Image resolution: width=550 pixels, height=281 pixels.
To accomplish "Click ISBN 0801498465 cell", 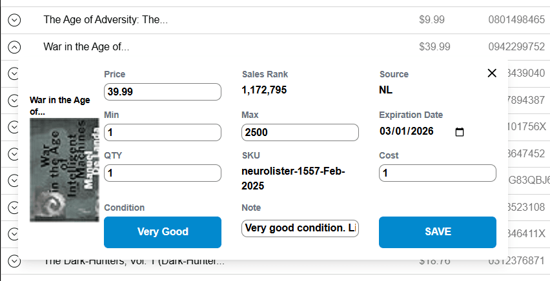I will click(x=516, y=20).
